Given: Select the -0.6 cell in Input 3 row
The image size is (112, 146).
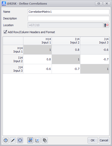Looking at the screenshot, I should 38,69.
